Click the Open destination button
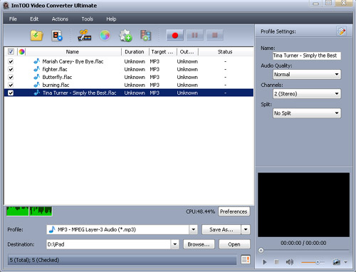Screen dimensions: 356x272 [x=234, y=244]
